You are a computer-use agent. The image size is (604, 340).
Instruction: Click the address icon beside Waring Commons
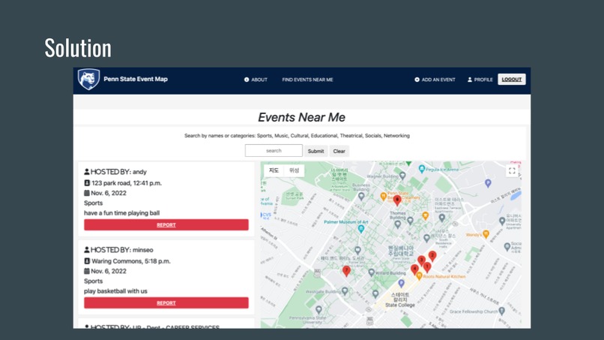pyautogui.click(x=87, y=261)
